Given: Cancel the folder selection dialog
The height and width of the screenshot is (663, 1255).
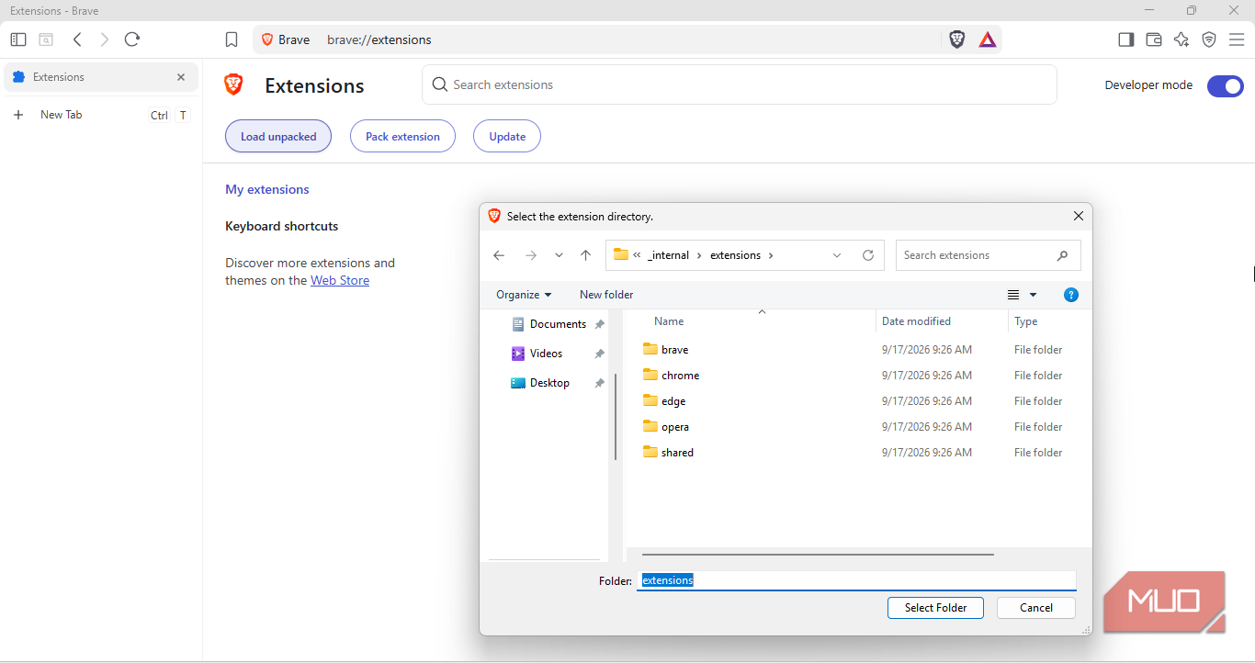Looking at the screenshot, I should point(1036,608).
